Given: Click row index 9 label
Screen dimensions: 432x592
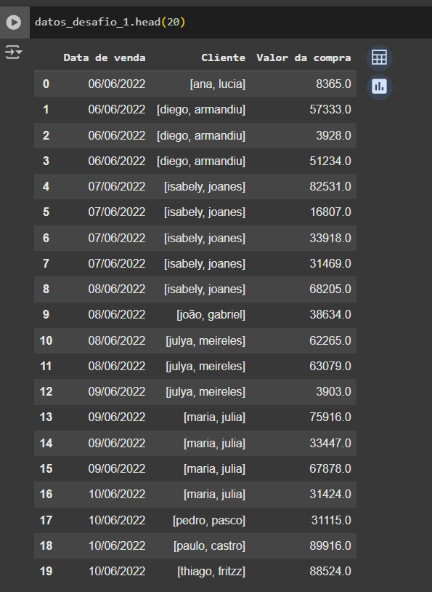Looking at the screenshot, I should [x=46, y=314].
